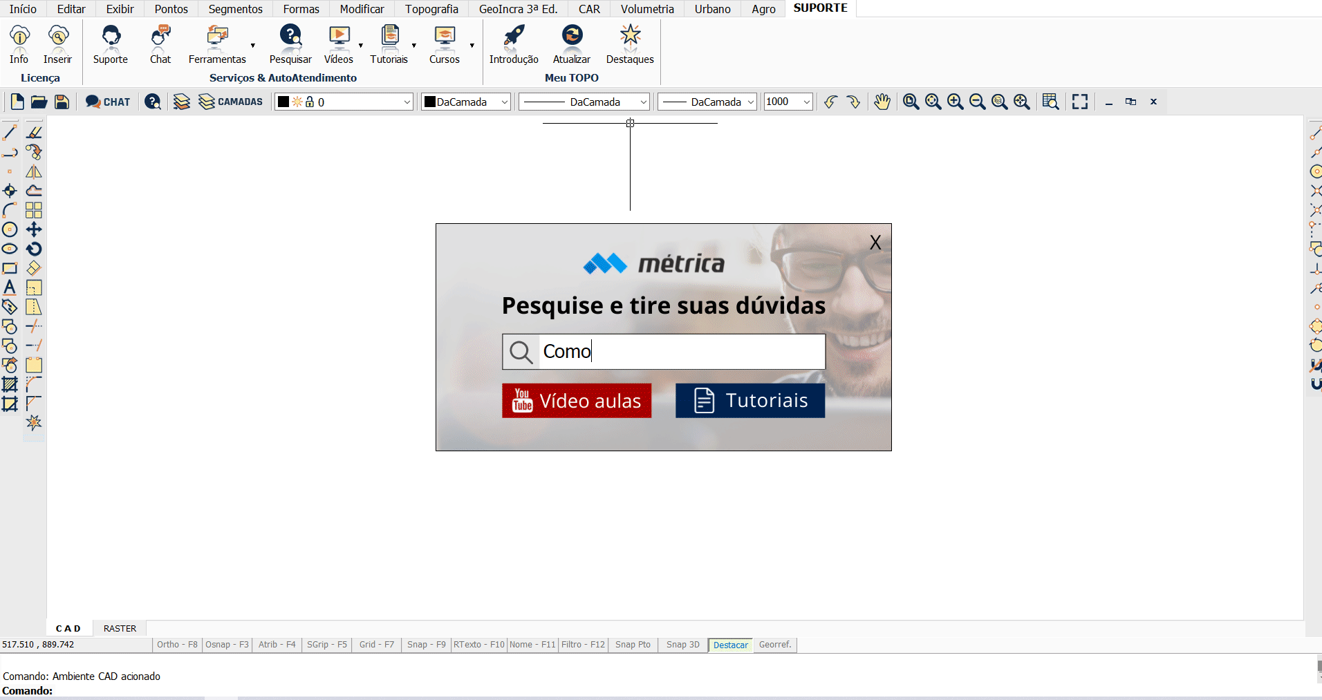This screenshot has width=1322, height=700.
Task: Toggle Grid - F7 in status bar
Action: [376, 645]
